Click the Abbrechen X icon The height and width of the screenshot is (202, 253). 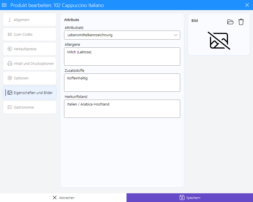coord(55,198)
